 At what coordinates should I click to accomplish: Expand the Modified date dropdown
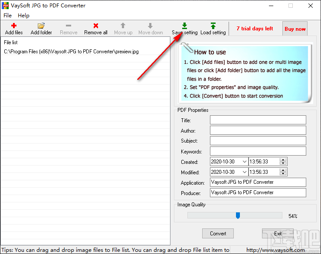pos(244,172)
